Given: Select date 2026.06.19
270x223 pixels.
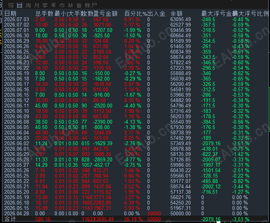Looking at the screenshot, I should tap(17, 73).
